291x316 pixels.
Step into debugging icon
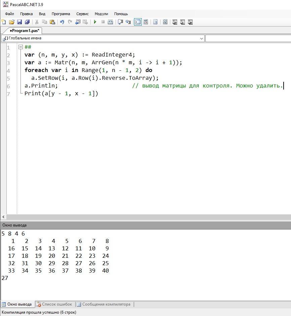click(128, 22)
